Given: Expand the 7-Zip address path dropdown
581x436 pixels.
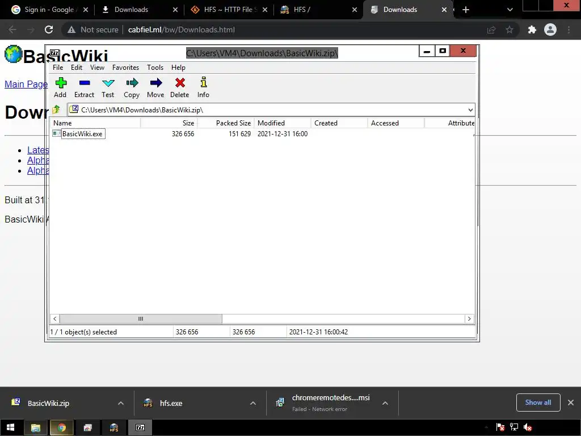Looking at the screenshot, I should (x=470, y=110).
